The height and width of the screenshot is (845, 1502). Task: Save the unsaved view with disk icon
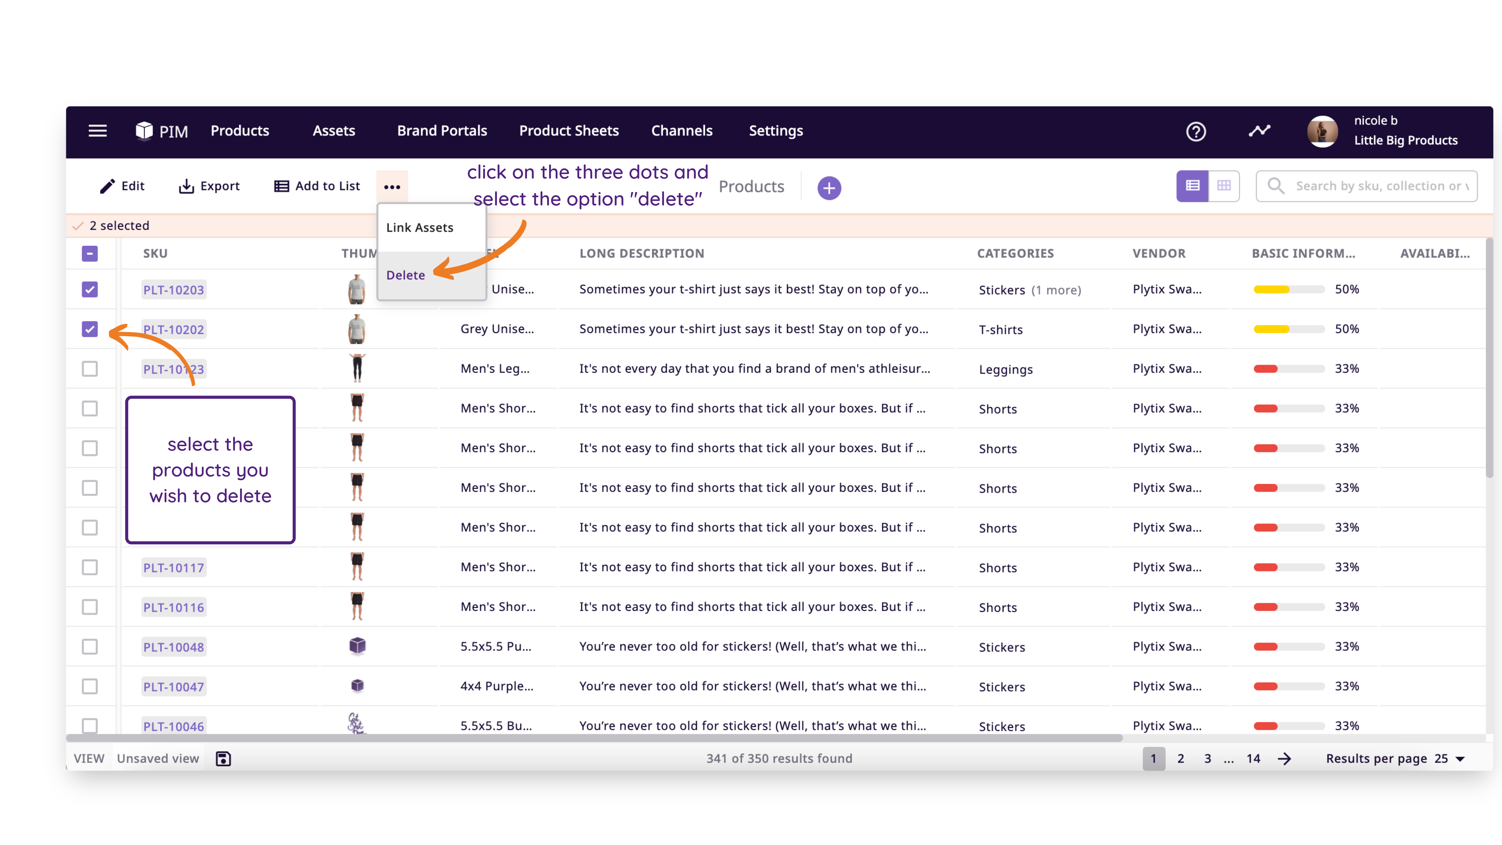click(x=223, y=759)
